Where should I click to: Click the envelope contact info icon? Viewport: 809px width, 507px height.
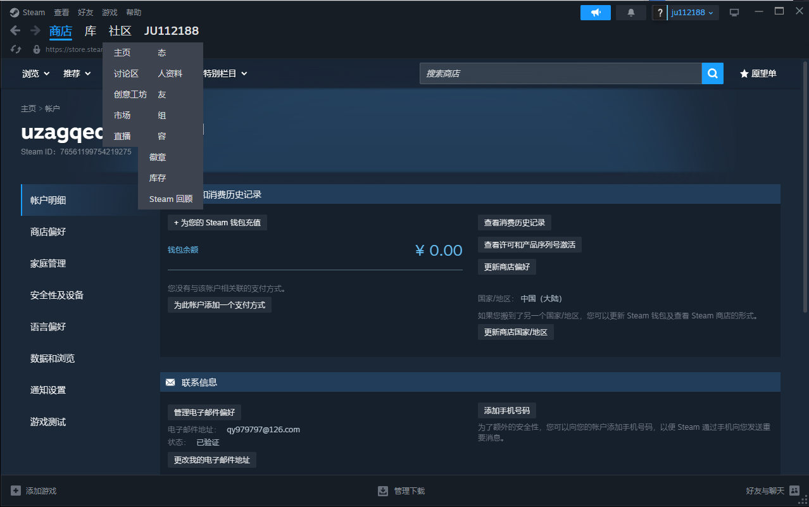tap(170, 382)
